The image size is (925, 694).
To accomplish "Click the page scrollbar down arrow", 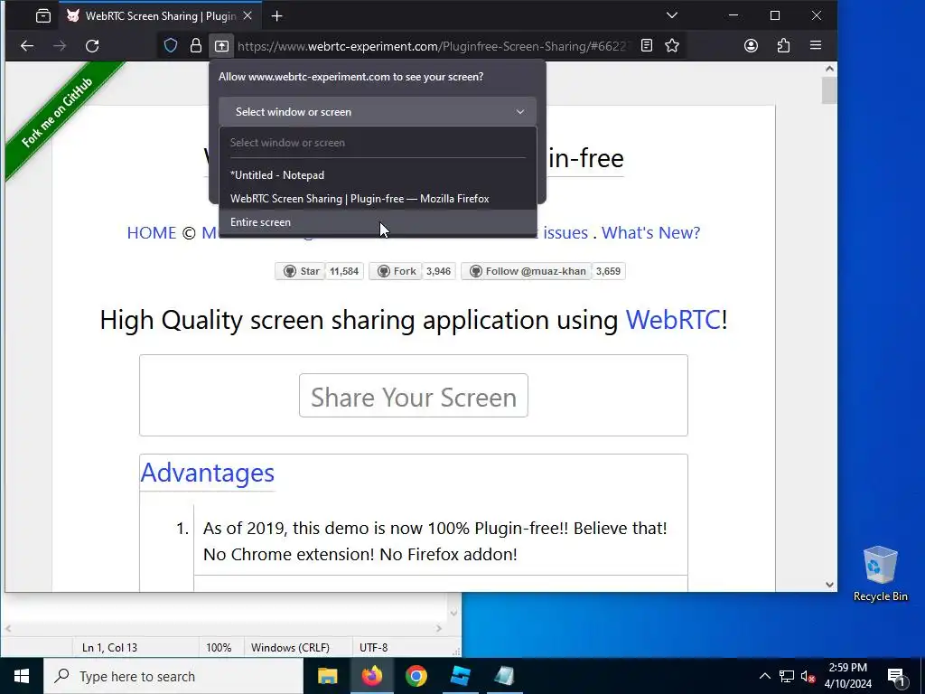I will click(829, 585).
